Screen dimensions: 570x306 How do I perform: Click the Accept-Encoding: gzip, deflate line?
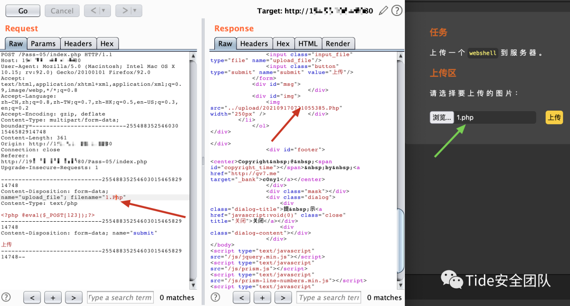coord(53,114)
